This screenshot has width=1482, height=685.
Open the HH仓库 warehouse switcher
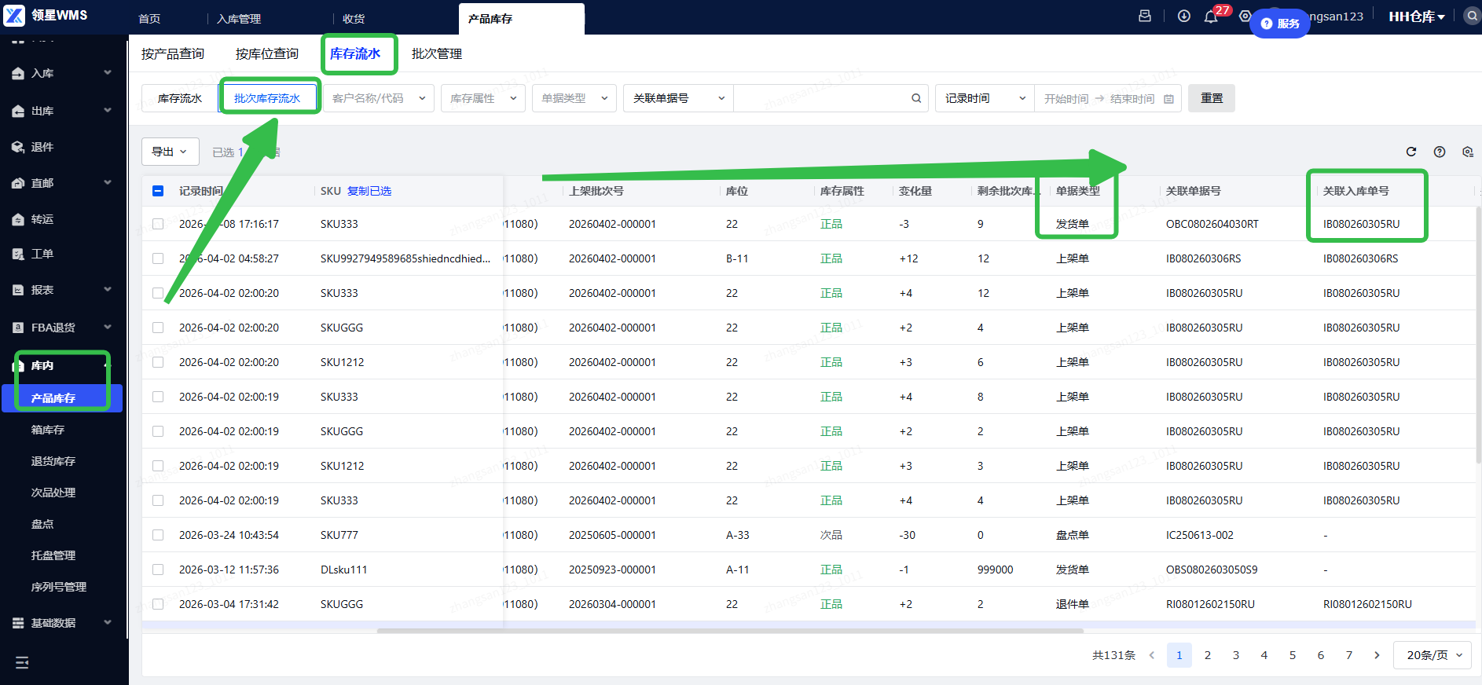(x=1417, y=16)
